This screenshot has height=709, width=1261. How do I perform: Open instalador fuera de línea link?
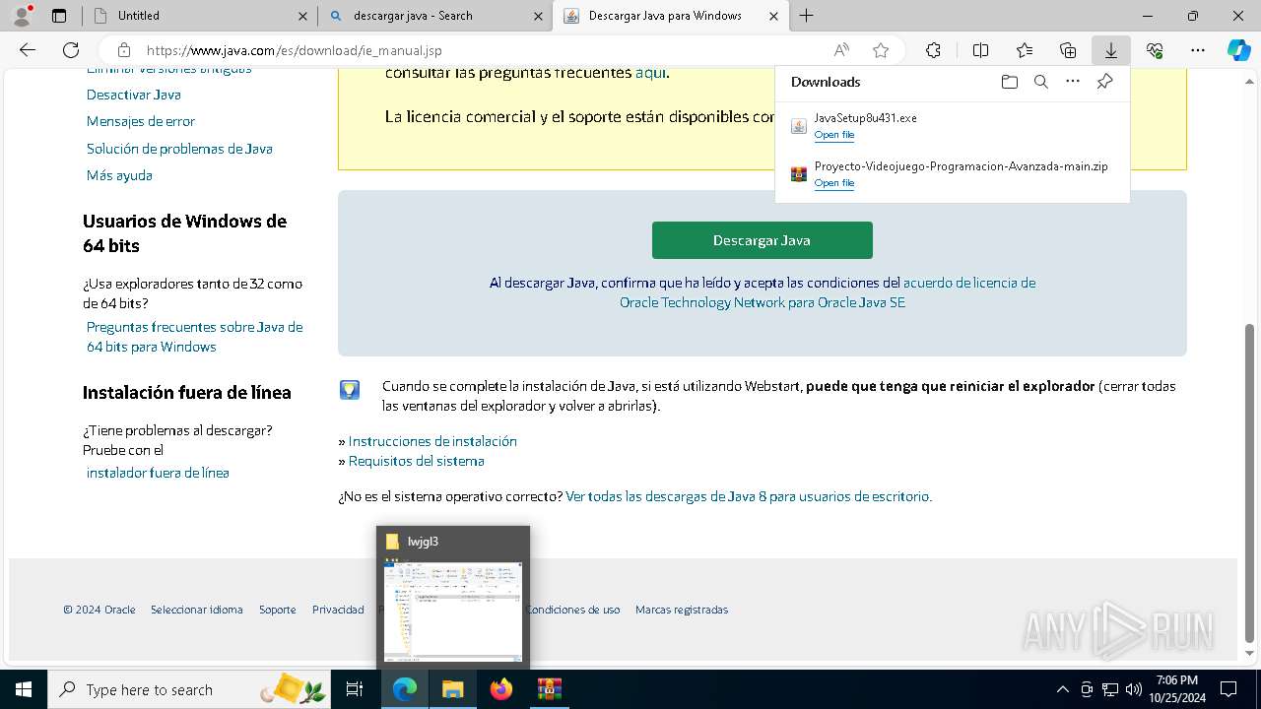click(x=158, y=473)
